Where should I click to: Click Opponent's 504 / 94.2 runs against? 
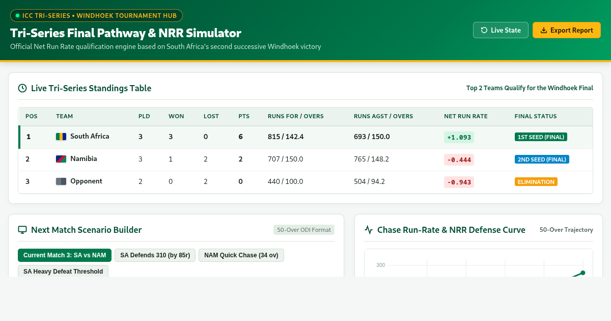tap(369, 181)
